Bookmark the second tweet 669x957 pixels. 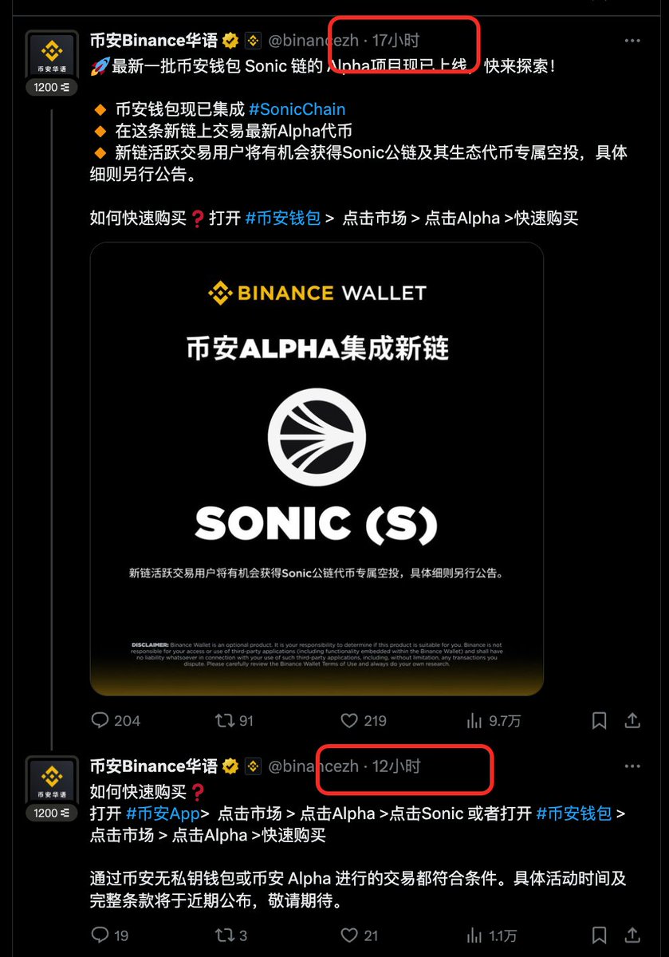point(599,935)
